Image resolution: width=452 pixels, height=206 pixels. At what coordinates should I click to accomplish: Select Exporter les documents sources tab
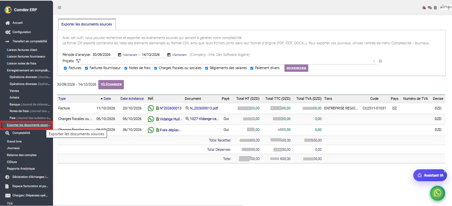click(x=87, y=24)
